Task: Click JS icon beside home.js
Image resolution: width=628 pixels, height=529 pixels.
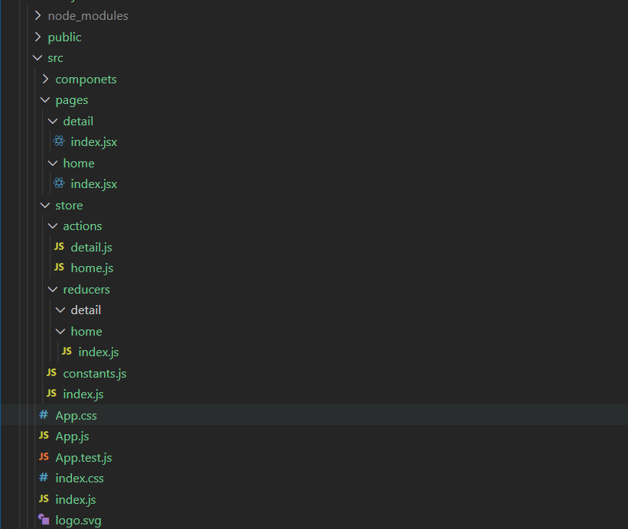Action: tap(59, 268)
